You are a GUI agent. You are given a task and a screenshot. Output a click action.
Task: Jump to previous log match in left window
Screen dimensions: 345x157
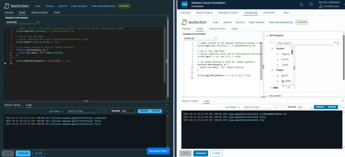[x=99, y=111]
